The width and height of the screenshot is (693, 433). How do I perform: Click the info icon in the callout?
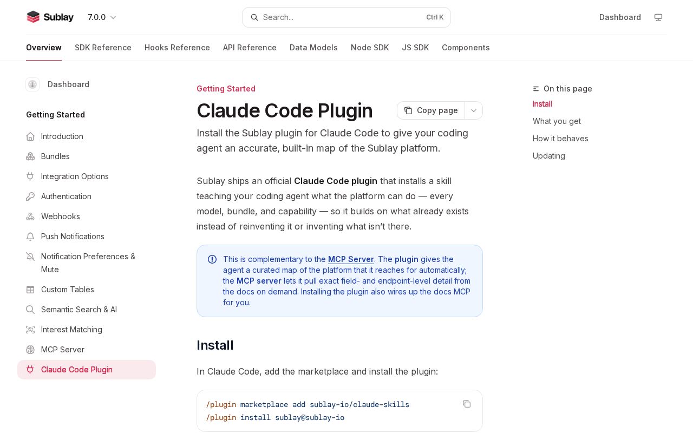click(212, 259)
